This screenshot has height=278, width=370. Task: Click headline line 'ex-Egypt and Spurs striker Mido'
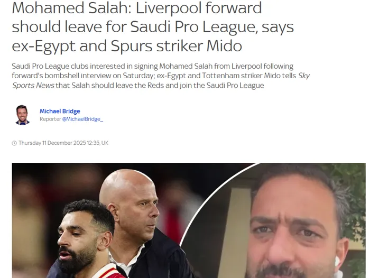[127, 46]
